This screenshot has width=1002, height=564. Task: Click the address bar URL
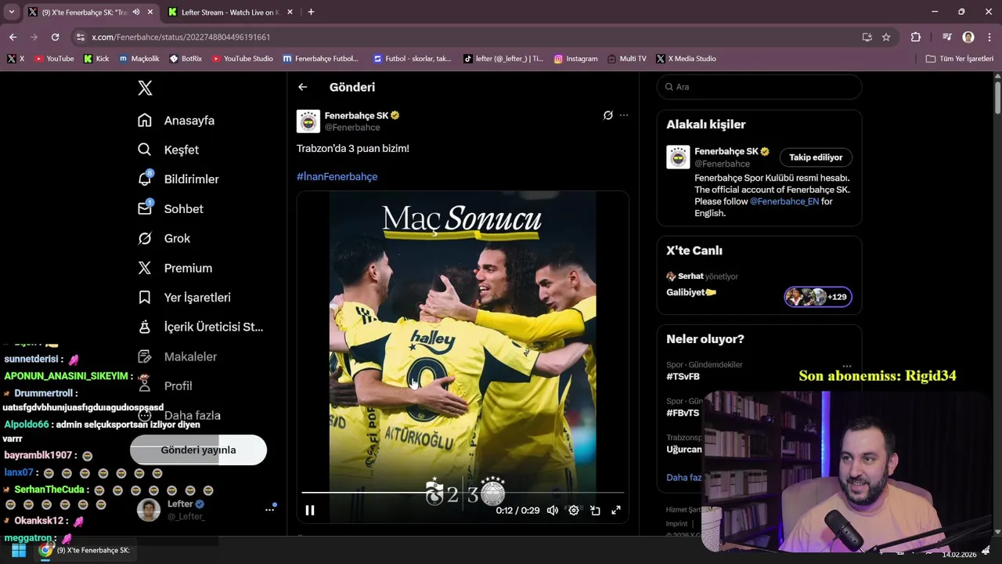coord(181,37)
